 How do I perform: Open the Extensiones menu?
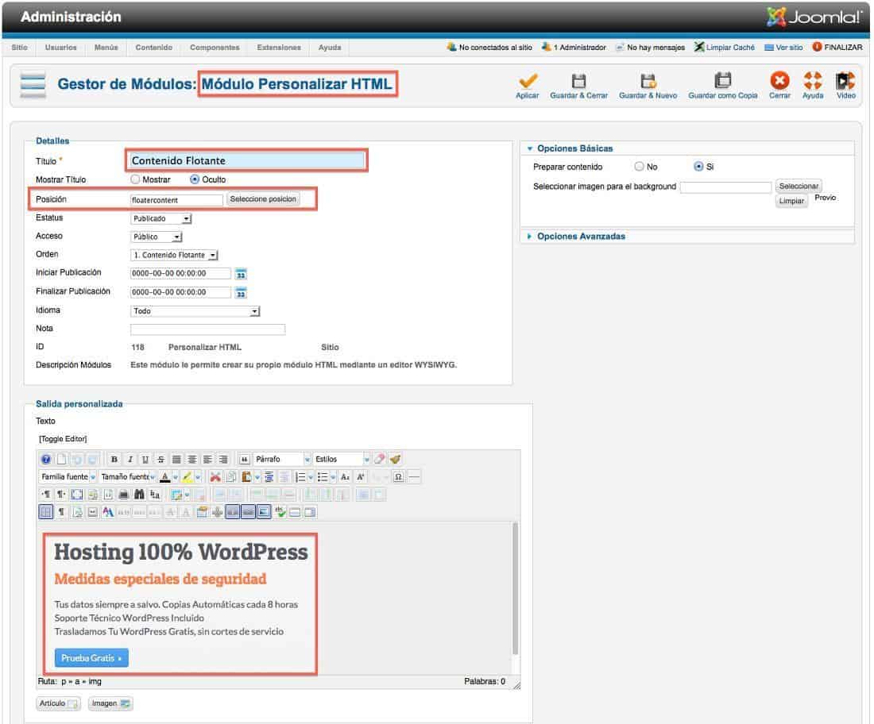tap(279, 48)
